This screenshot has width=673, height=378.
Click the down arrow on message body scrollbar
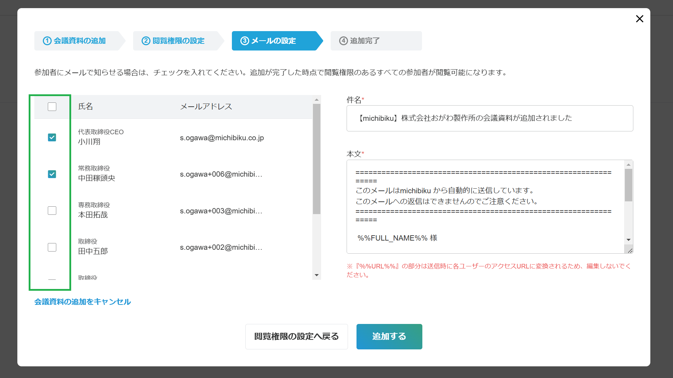tap(629, 240)
